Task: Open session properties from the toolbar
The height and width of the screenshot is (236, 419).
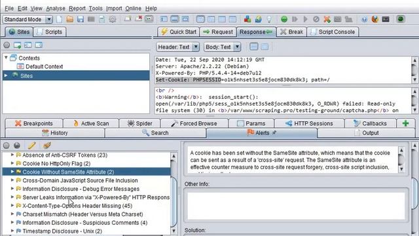Action: pos(102,19)
